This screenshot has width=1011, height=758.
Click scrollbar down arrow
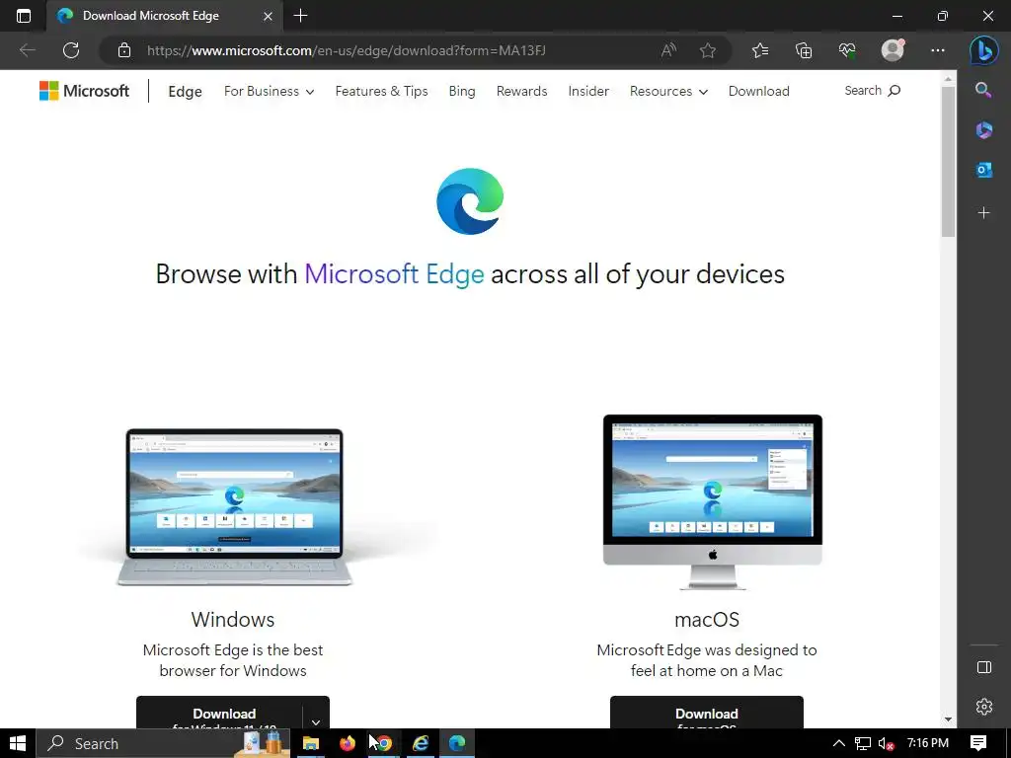point(948,720)
